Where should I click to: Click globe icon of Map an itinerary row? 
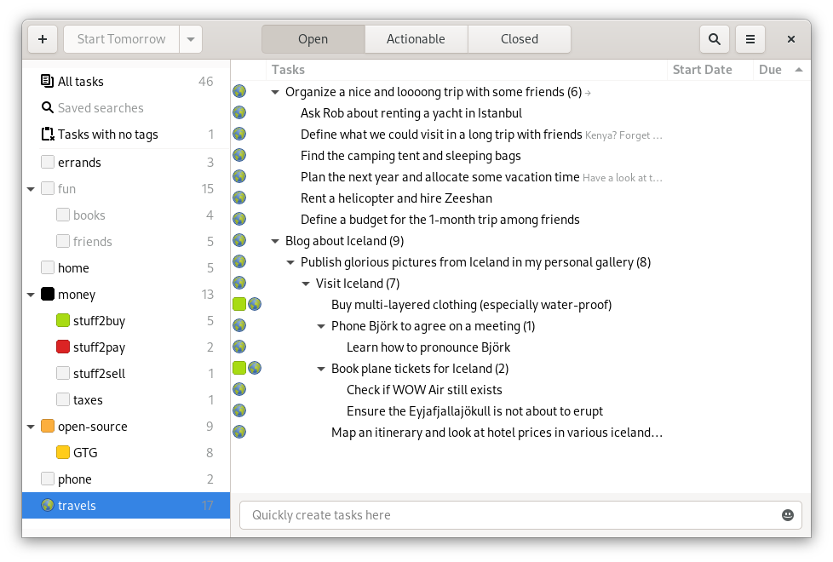(239, 432)
